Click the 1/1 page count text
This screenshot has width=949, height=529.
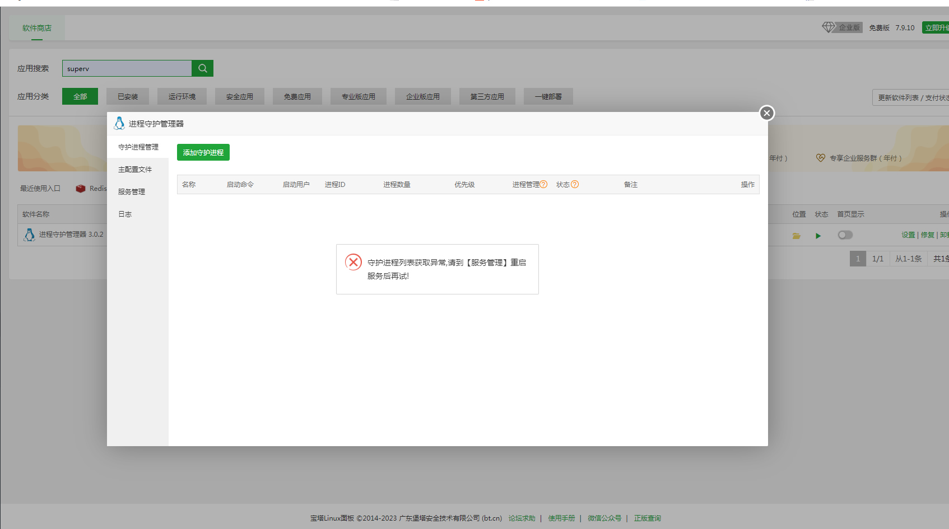[x=878, y=259]
